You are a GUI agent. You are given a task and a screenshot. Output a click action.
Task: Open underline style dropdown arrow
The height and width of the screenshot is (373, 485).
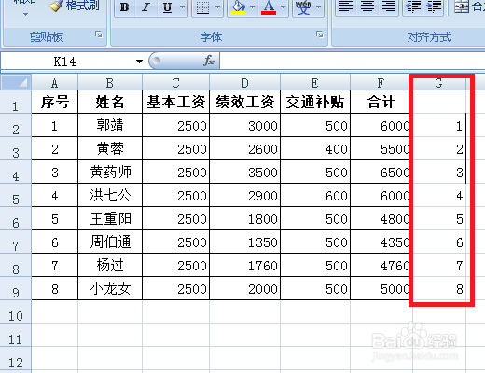pyautogui.click(x=183, y=7)
